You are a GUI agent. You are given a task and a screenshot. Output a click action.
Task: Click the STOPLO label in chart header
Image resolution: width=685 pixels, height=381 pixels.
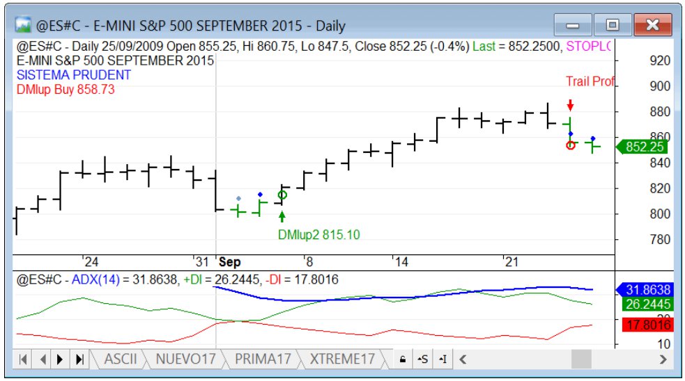tap(588, 46)
